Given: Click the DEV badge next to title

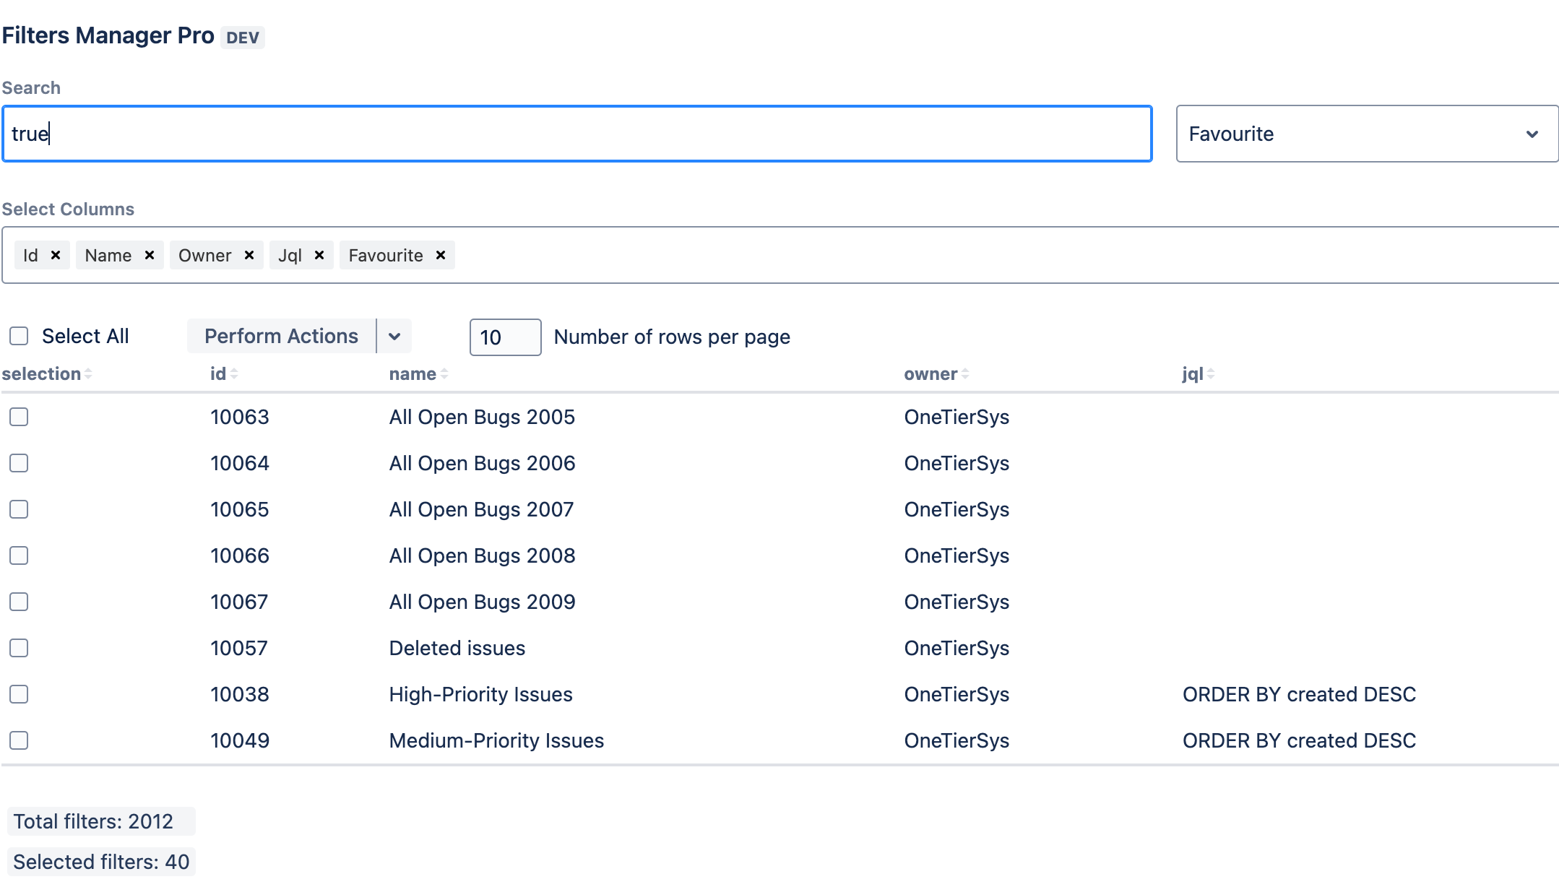Looking at the screenshot, I should coord(243,38).
